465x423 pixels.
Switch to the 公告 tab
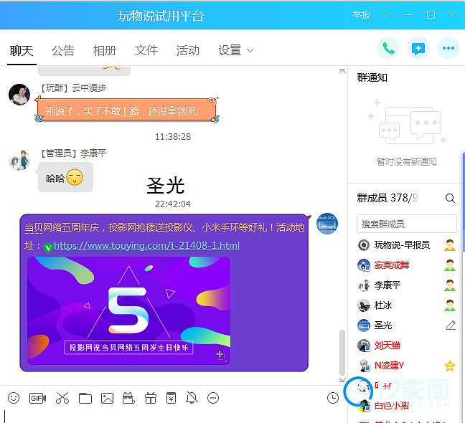coord(63,50)
